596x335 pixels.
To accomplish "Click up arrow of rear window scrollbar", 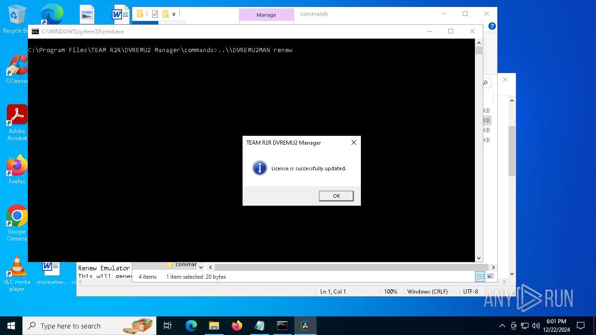I will (512, 100).
